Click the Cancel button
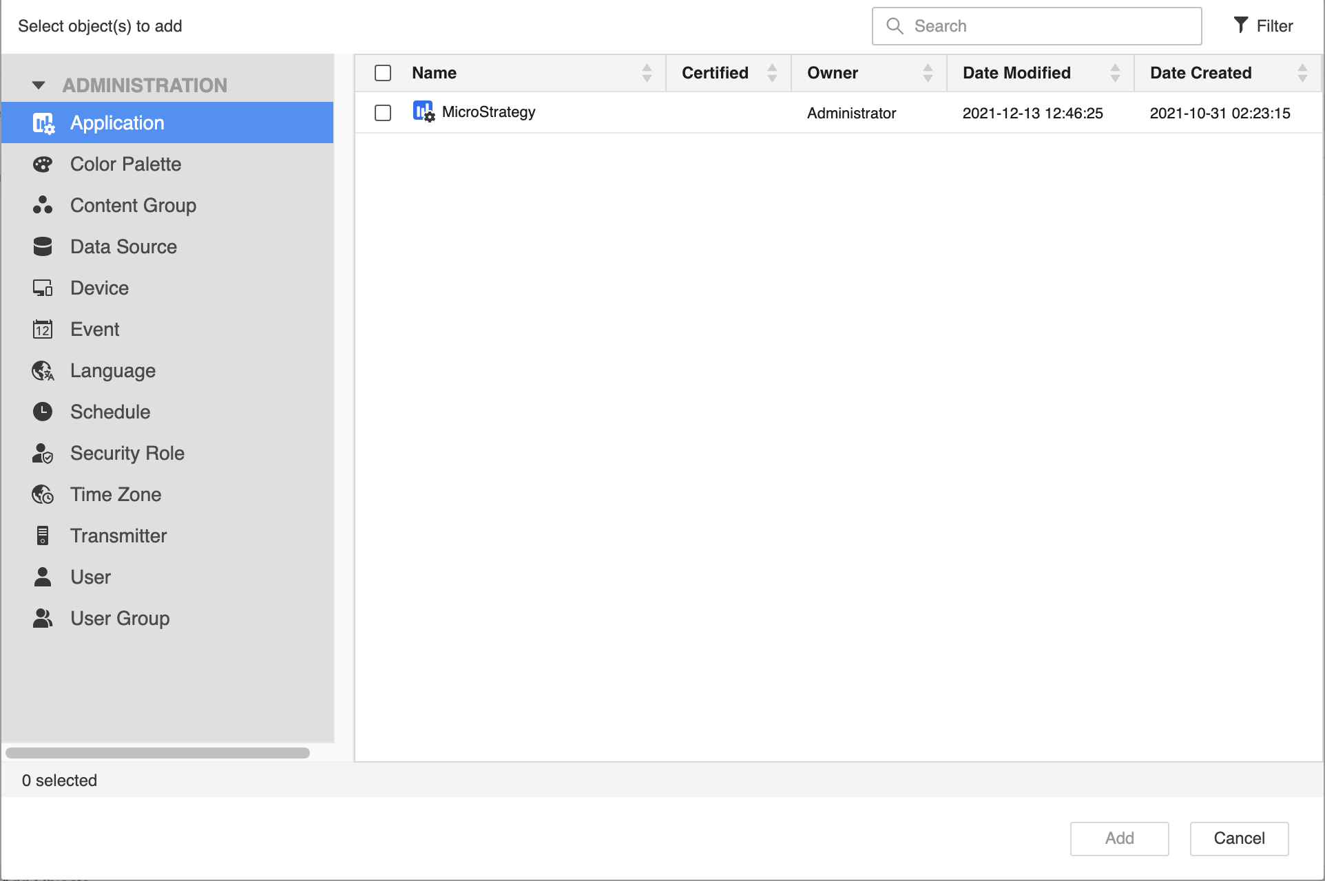Screen dimensions: 1325x881 [1239, 838]
